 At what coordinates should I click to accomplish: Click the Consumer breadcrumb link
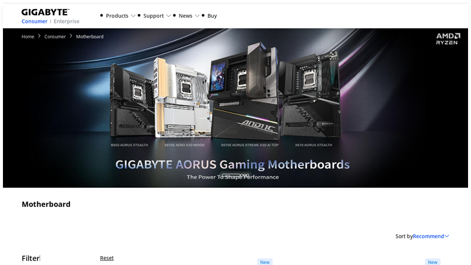tap(55, 37)
